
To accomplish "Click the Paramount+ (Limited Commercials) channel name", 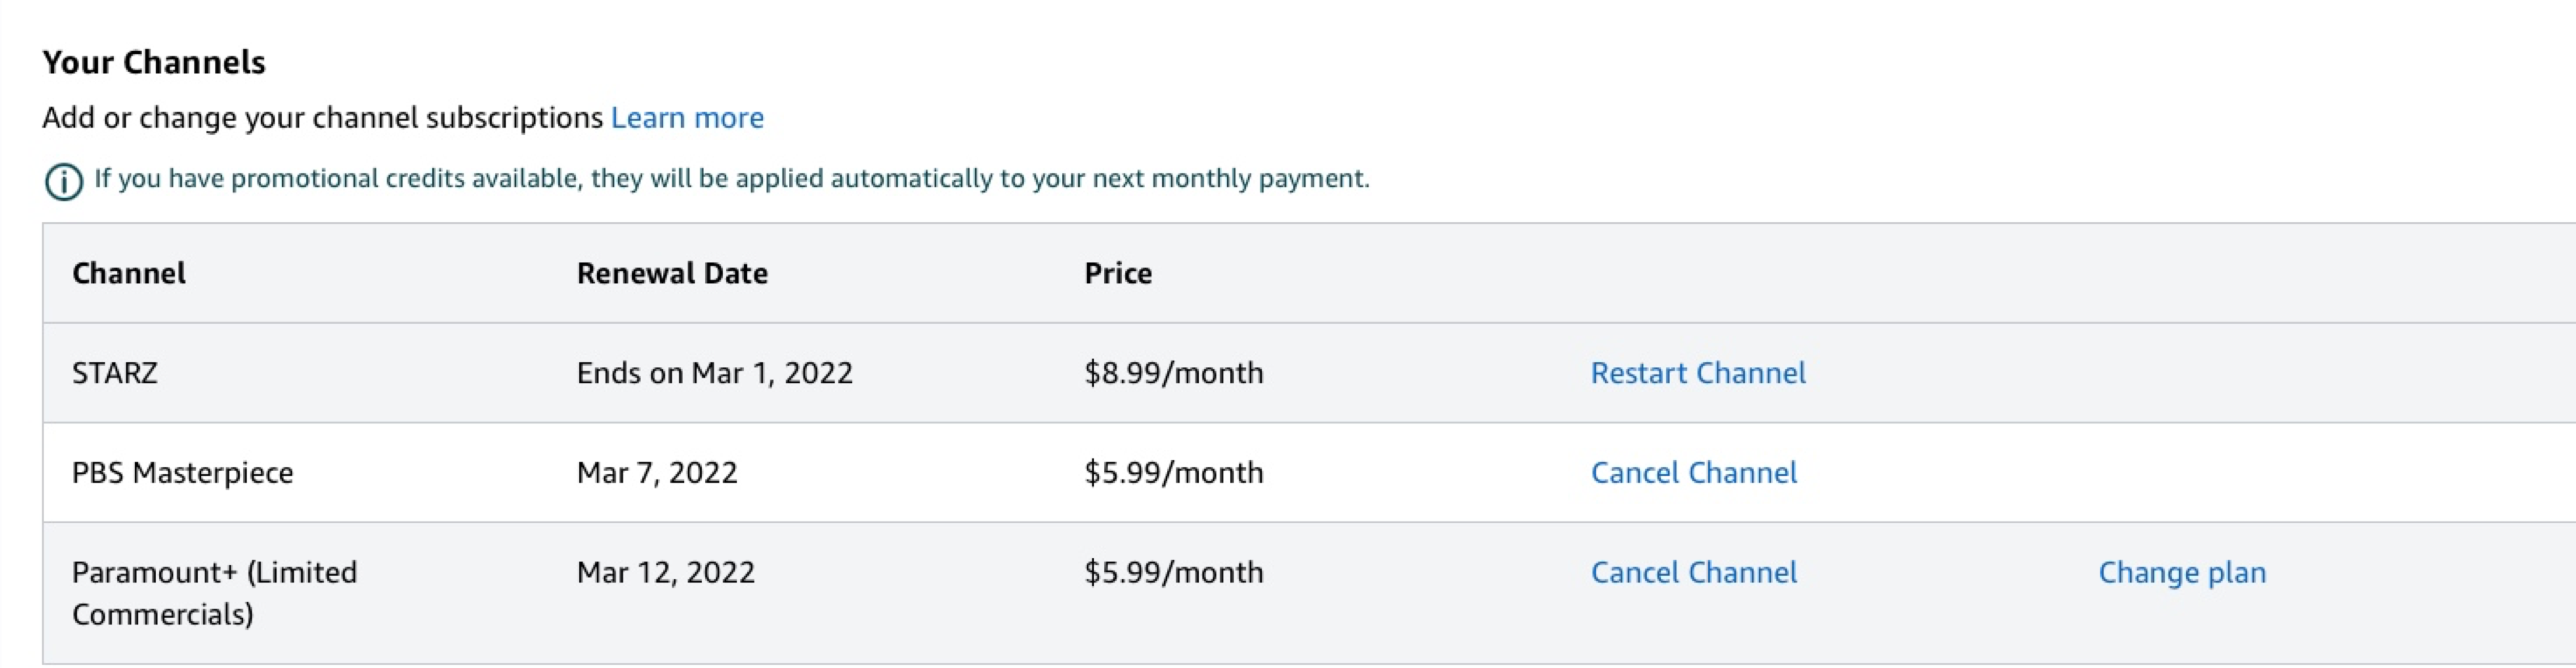I will pos(214,593).
